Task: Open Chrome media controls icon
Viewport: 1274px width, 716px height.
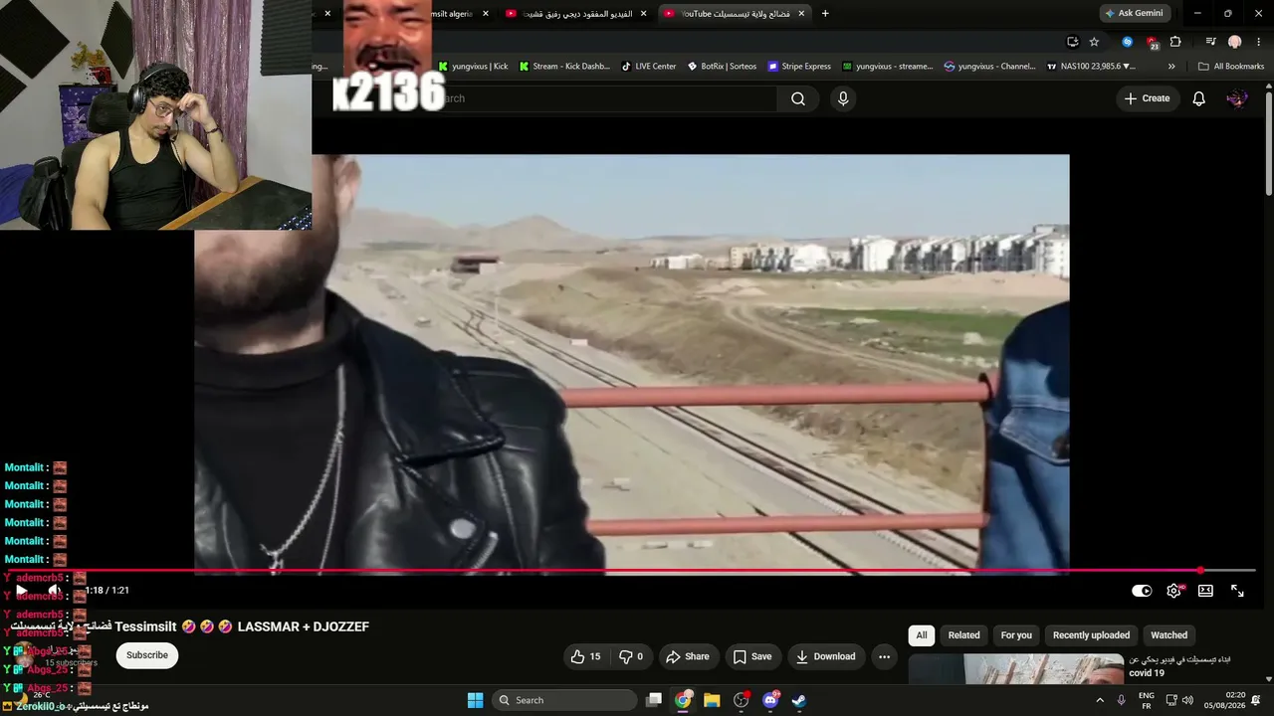Action: tap(1210, 42)
